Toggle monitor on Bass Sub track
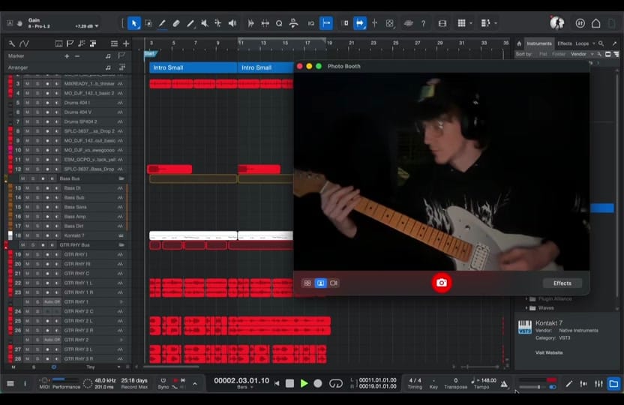Screen dimensions: 624x405 pyautogui.click(x=56, y=197)
